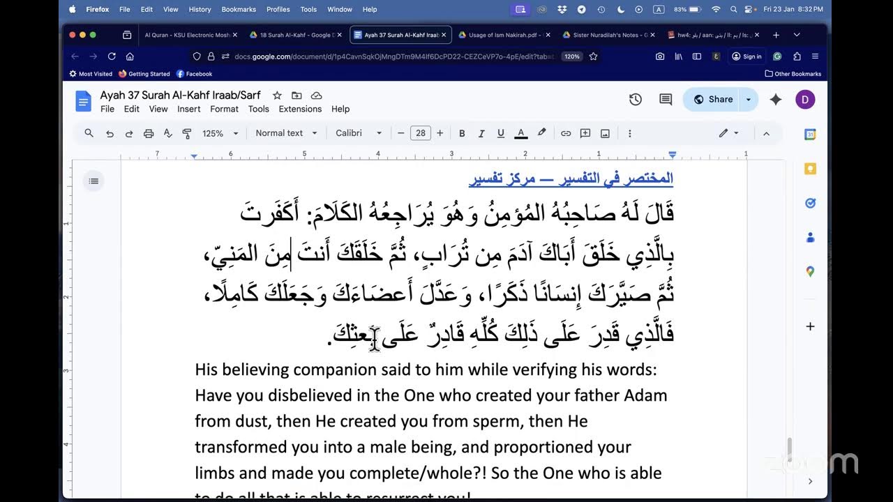893x502 pixels.
Task: Open the Extensions menu
Action: pyautogui.click(x=300, y=109)
